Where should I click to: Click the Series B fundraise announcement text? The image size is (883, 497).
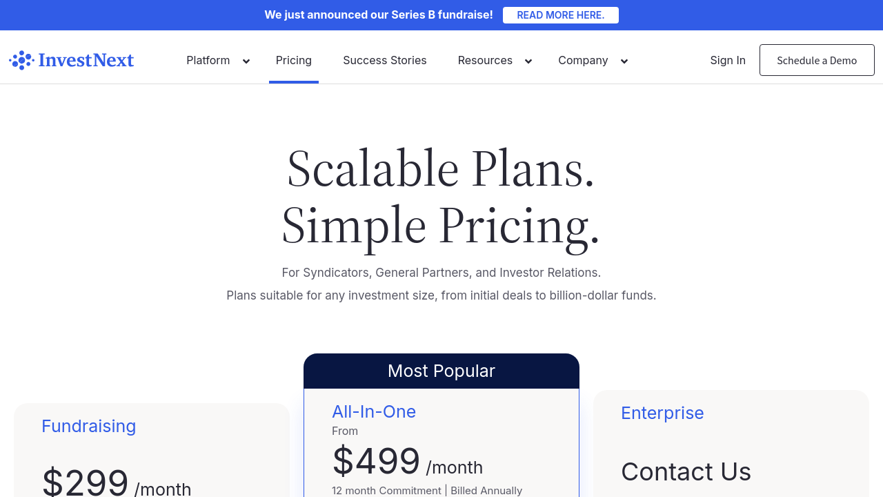(x=379, y=15)
